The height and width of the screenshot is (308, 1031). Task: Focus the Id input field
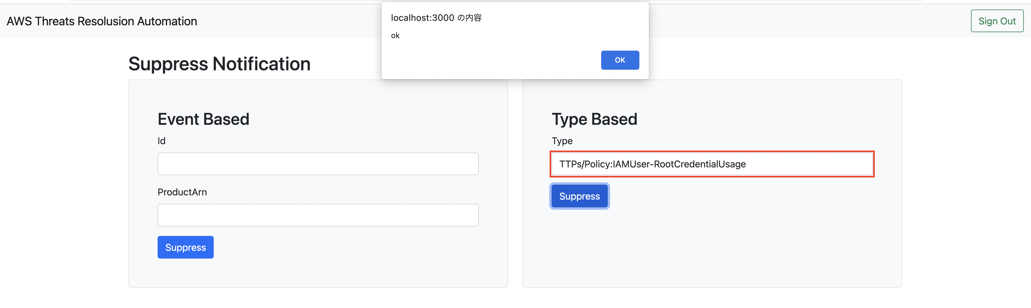tap(318, 164)
